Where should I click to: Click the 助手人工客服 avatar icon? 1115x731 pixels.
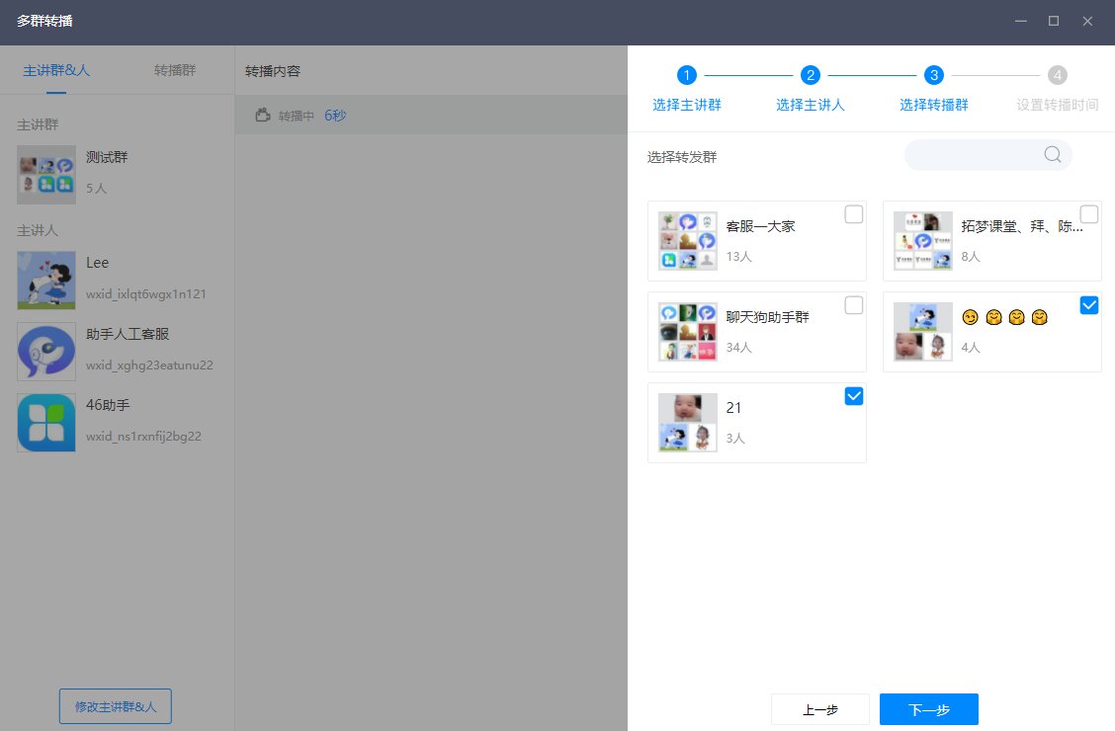45,352
